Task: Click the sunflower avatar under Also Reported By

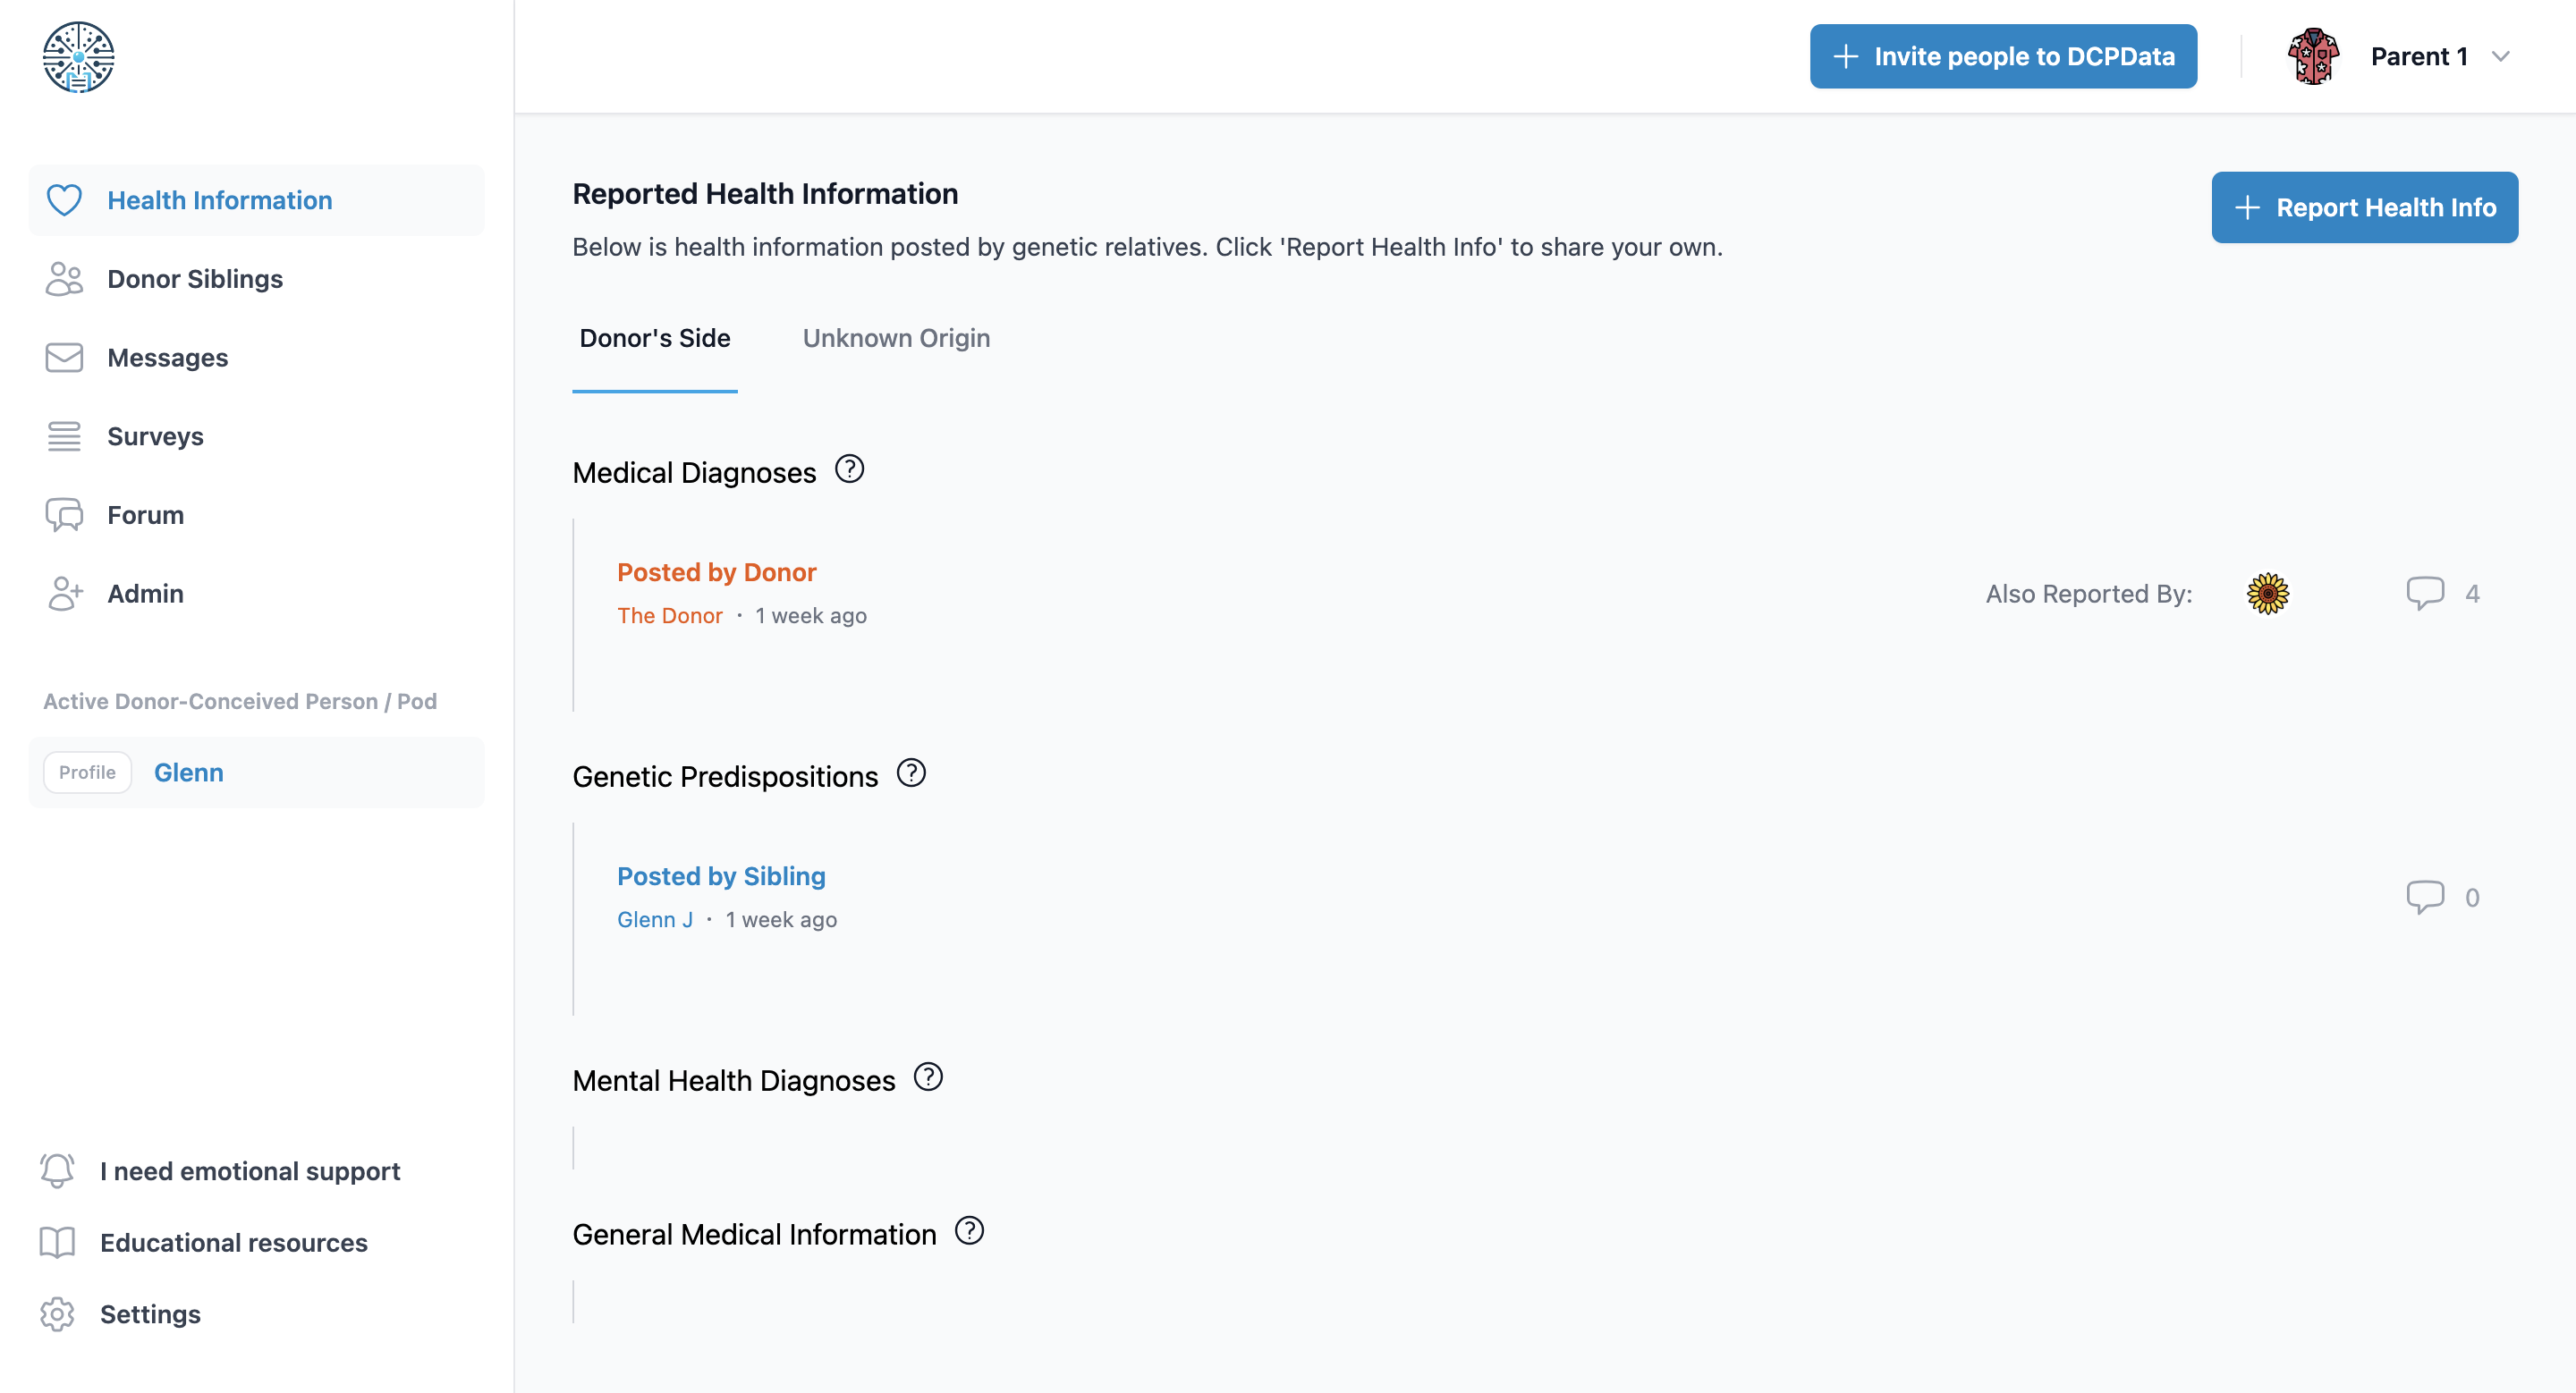Action: point(2268,593)
